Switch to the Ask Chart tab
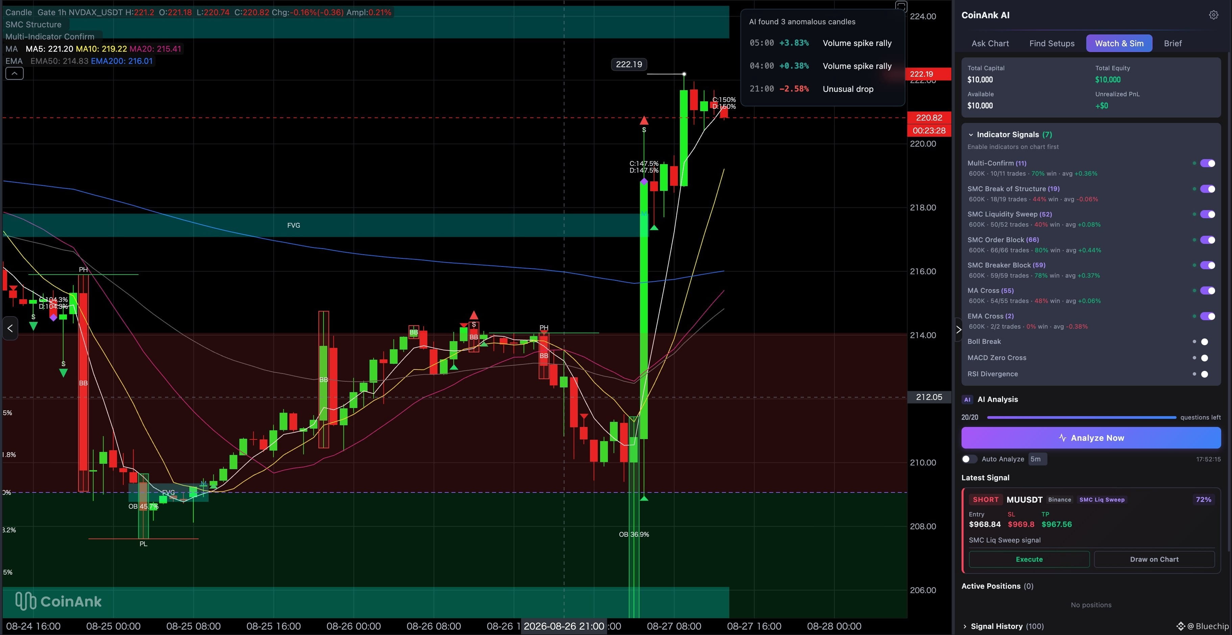The image size is (1232, 635). click(990, 44)
